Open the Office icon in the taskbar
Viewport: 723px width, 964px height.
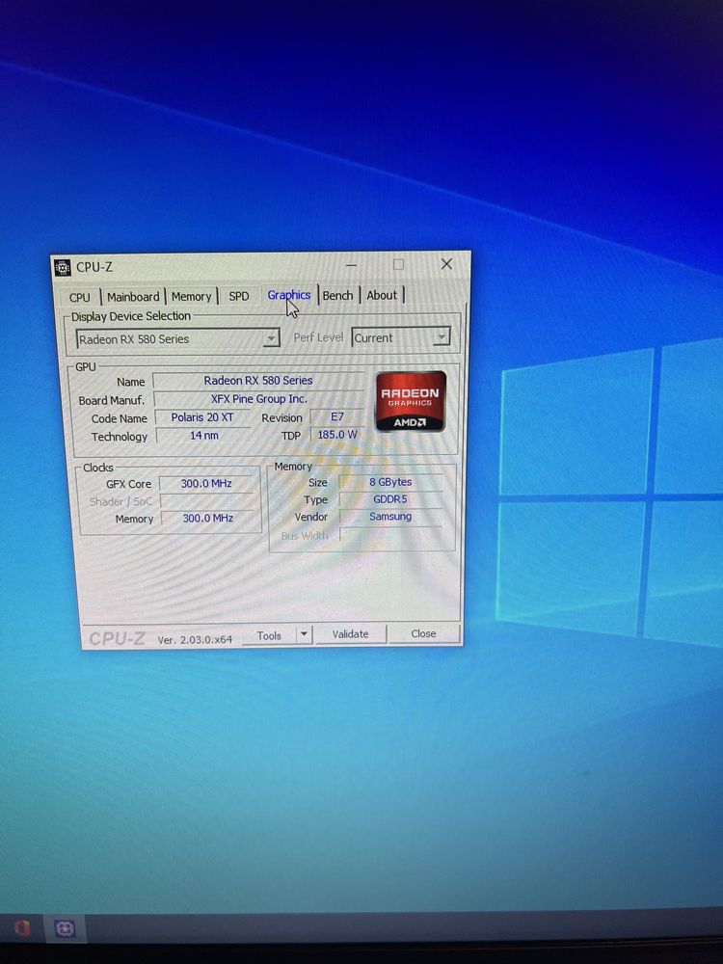(x=22, y=927)
